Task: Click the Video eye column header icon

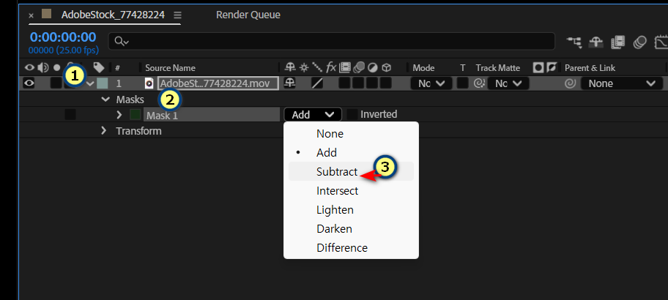Action: [x=29, y=67]
